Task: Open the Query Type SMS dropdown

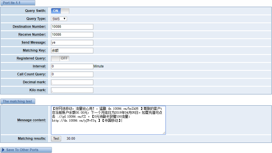Action: coord(59,19)
